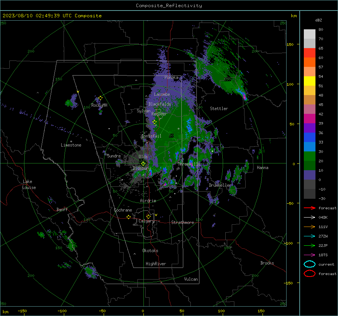Click the yellow diamond marker below Cochrane
This screenshot has width=338, height=316.
[x=129, y=217]
